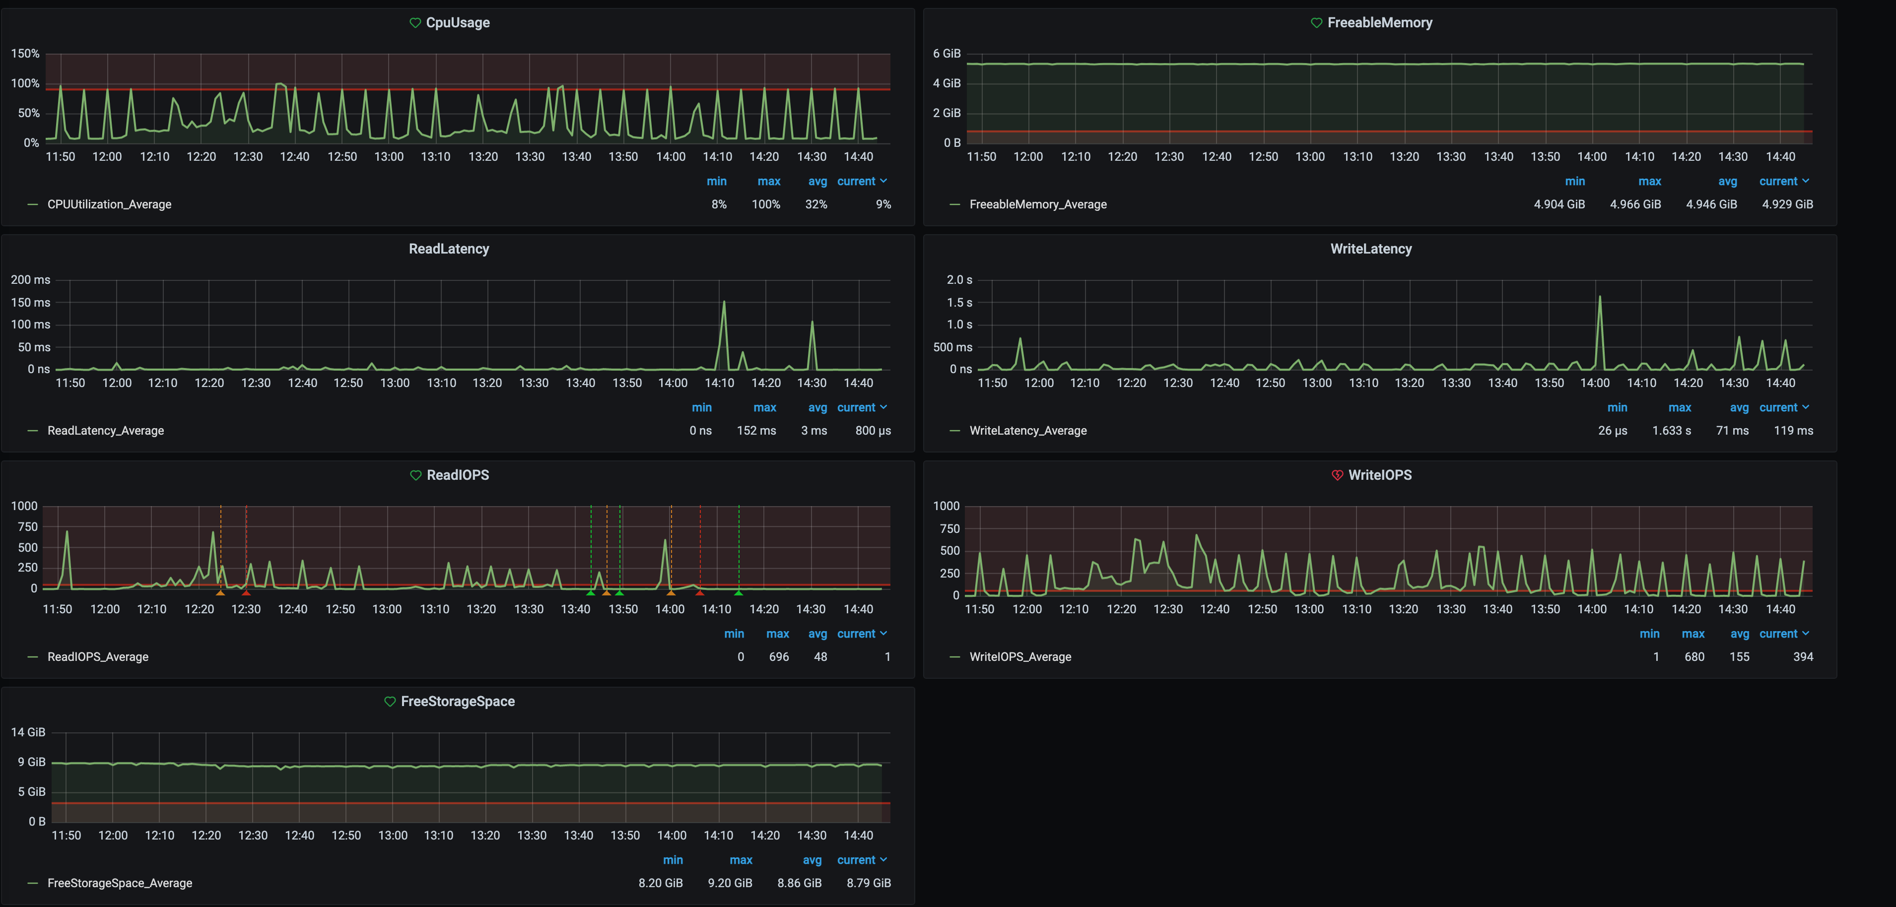The image size is (1896, 907).
Task: Open the WriteIOPS panel title menu
Action: 1379,475
